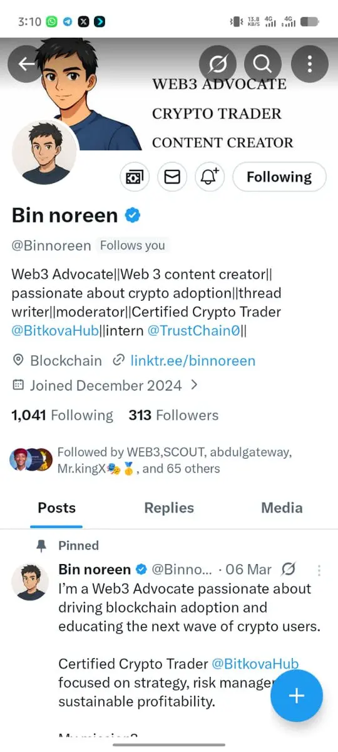
Task: Tap the back arrow icon
Action: 26,63
